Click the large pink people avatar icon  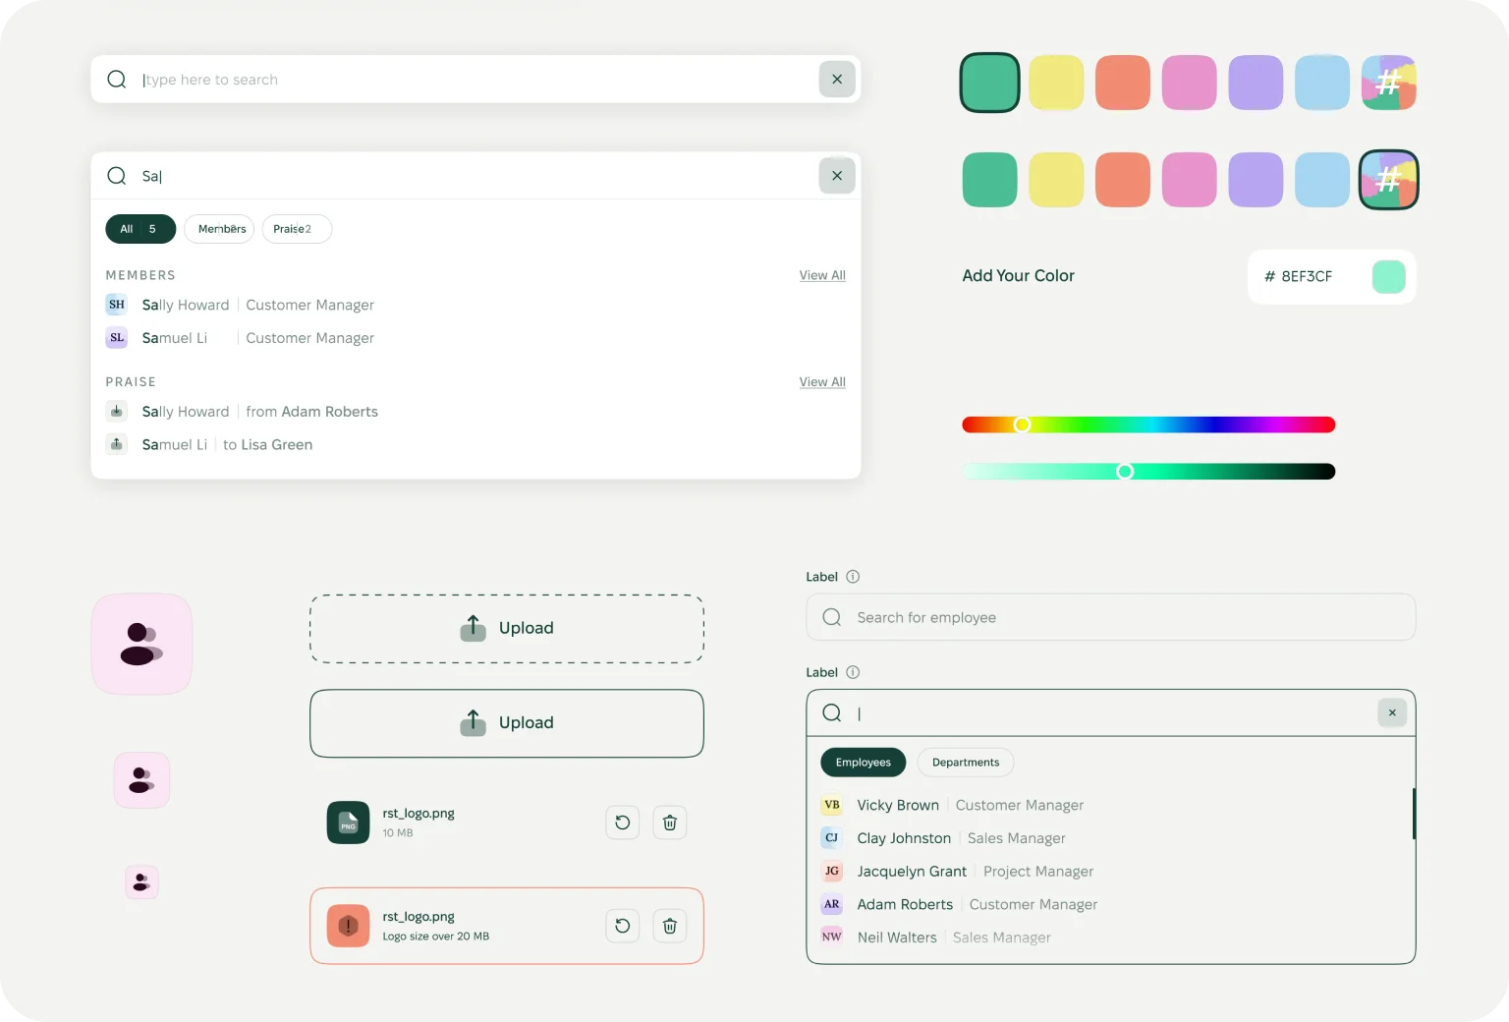click(141, 644)
